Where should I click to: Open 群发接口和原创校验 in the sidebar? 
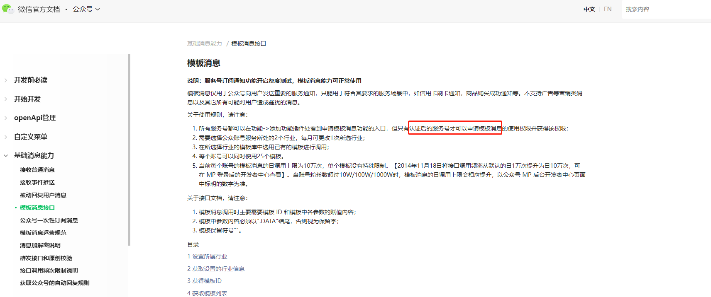46,258
